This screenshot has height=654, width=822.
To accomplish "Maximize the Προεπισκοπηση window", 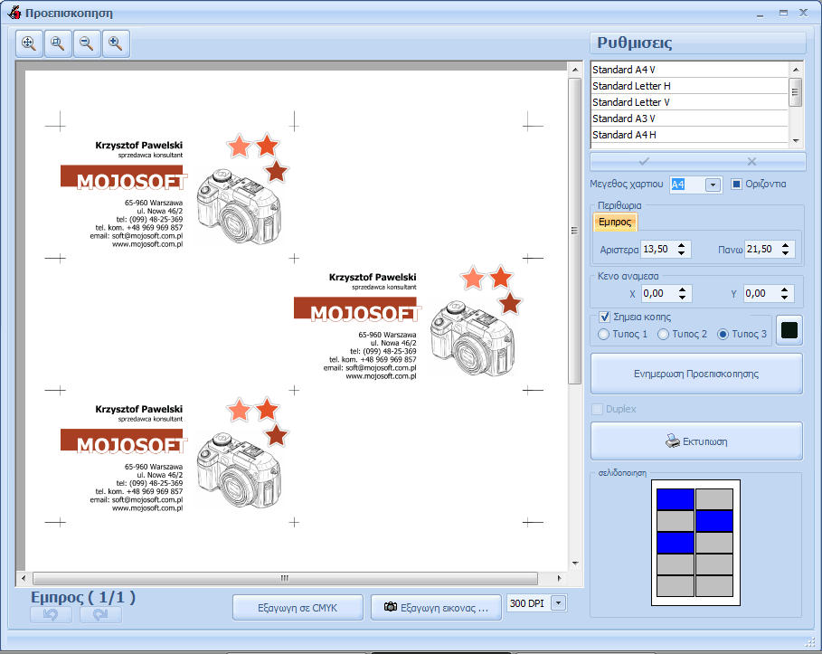I will (x=783, y=13).
